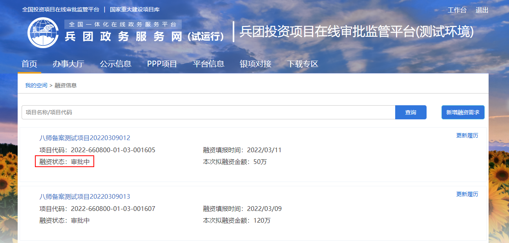Navigate to the 下载专区 tab

coord(302,64)
